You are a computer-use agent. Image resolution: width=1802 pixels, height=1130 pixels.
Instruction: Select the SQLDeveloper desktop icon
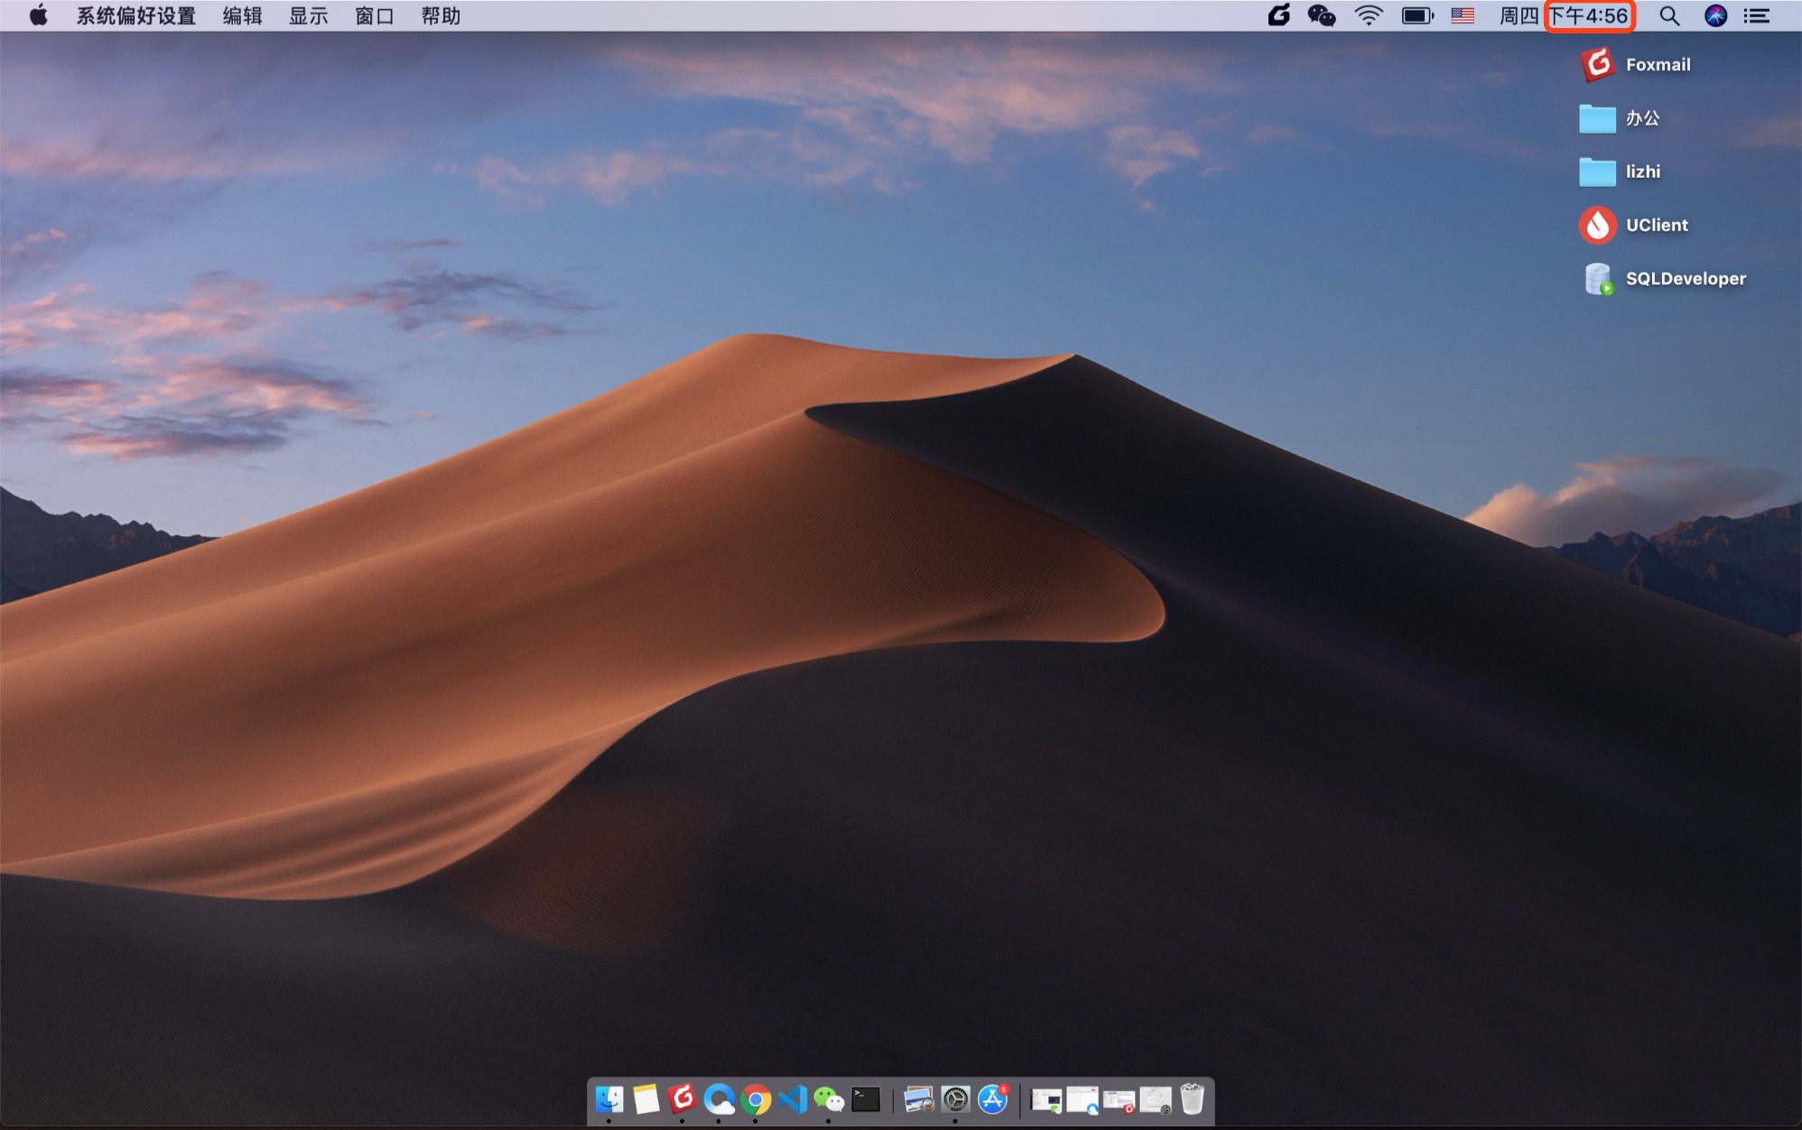click(1598, 279)
